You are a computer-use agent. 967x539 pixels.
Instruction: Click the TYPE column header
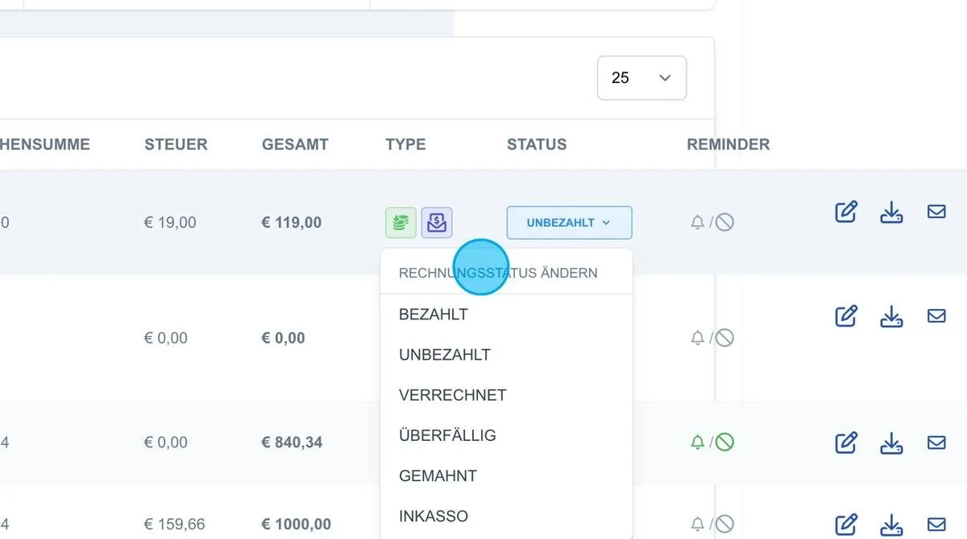tap(405, 145)
